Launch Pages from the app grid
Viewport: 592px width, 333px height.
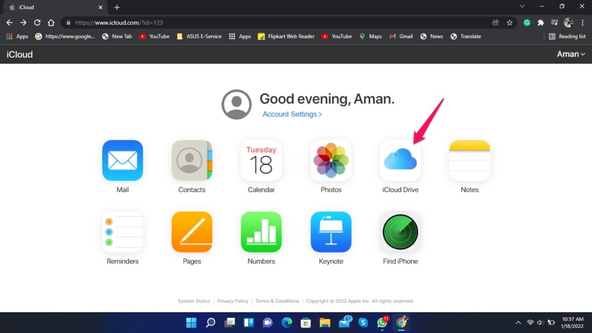pos(191,231)
